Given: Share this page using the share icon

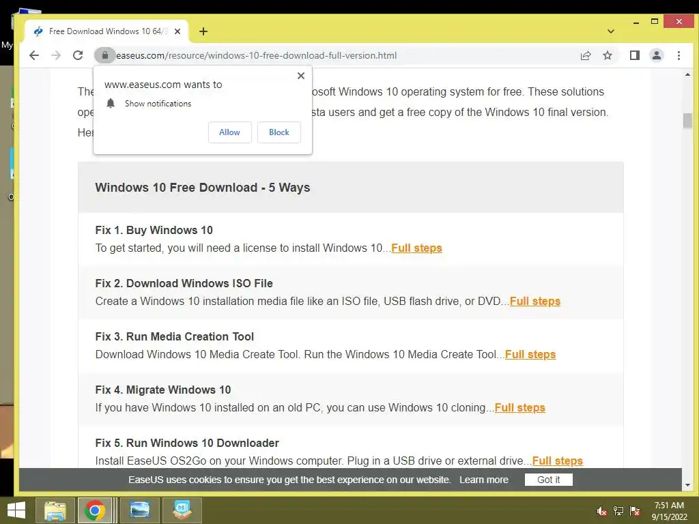Looking at the screenshot, I should [585, 55].
